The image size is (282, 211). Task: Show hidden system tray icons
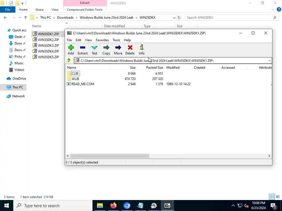pos(233,206)
